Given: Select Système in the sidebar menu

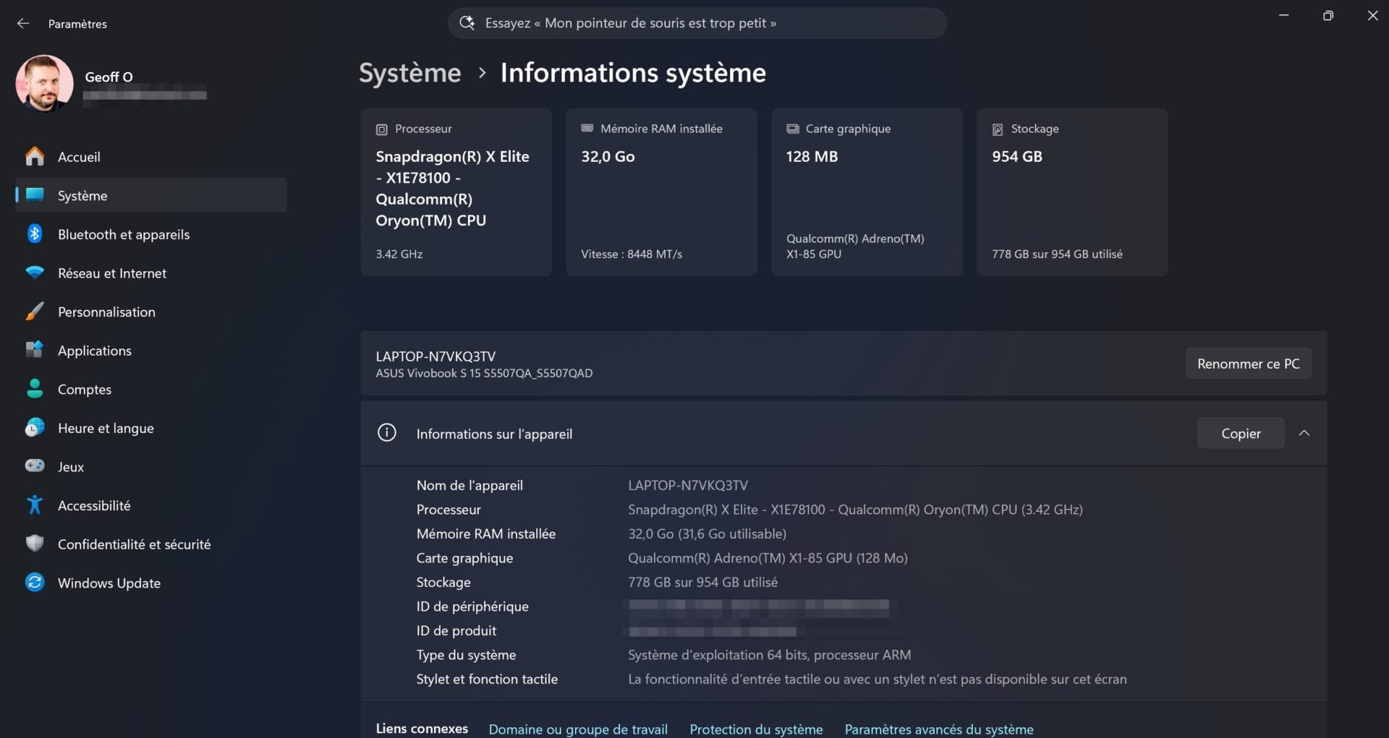Looking at the screenshot, I should [x=82, y=195].
